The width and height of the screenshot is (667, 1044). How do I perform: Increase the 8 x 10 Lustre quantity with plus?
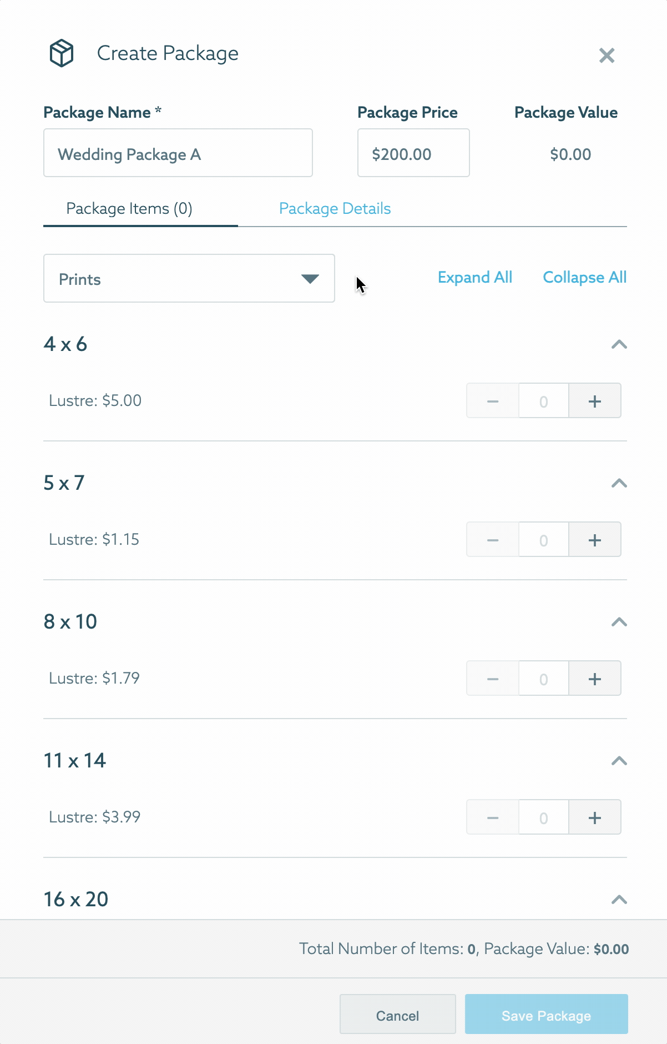pos(594,678)
